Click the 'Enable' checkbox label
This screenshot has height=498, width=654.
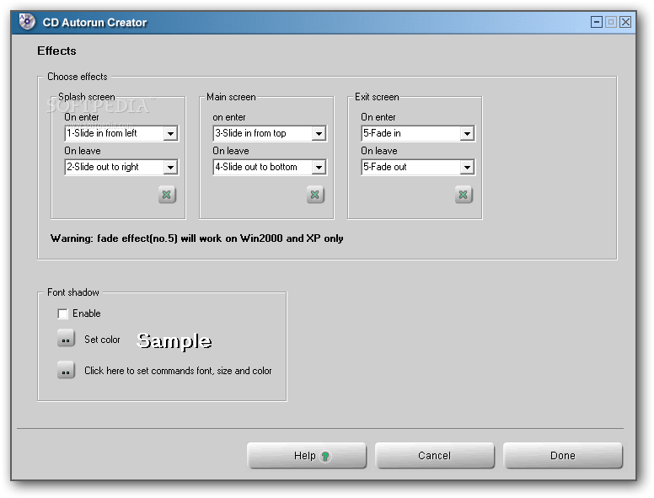[x=86, y=313]
